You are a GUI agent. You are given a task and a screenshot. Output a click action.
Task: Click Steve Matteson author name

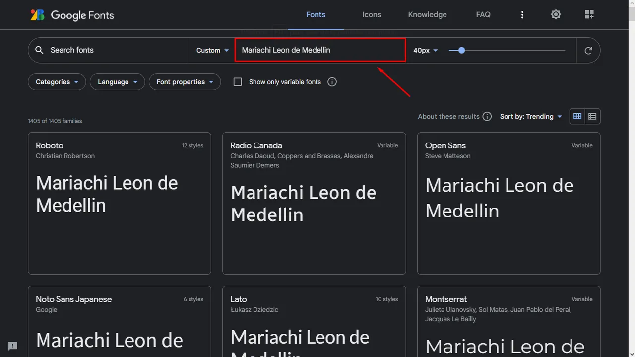tap(447, 156)
